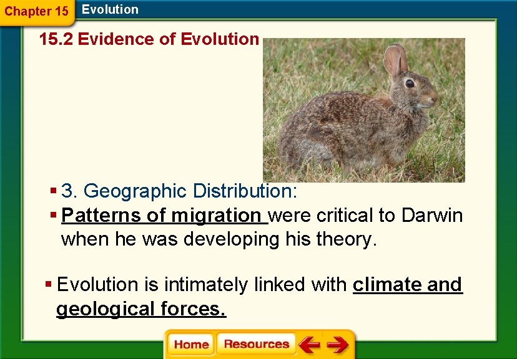Viewport: 517px width, 359px height.
Task: Click 'when he was developing his theory.' line
Action: pyautogui.click(x=219, y=239)
